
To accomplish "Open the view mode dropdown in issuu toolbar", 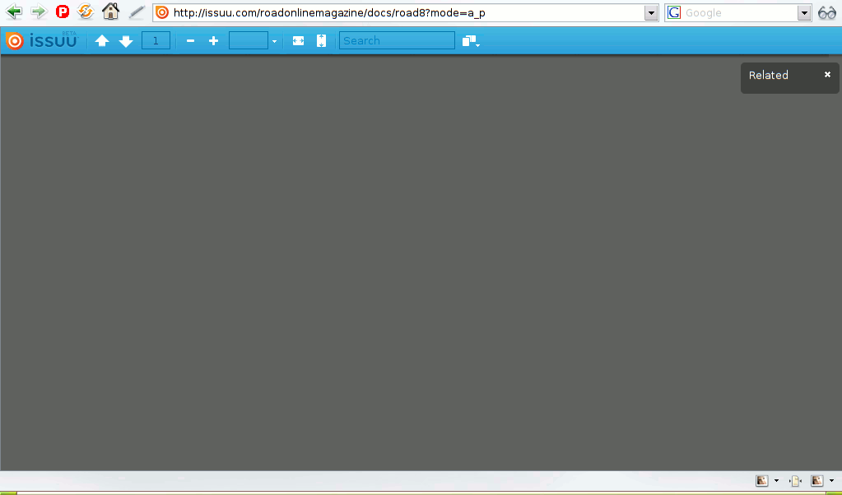I will (471, 41).
